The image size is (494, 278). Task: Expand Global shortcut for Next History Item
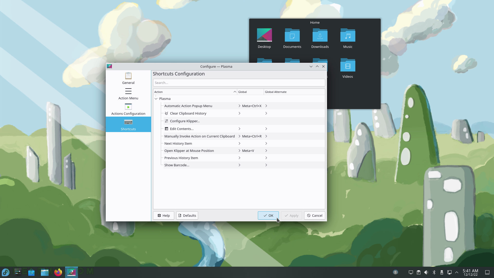239,143
